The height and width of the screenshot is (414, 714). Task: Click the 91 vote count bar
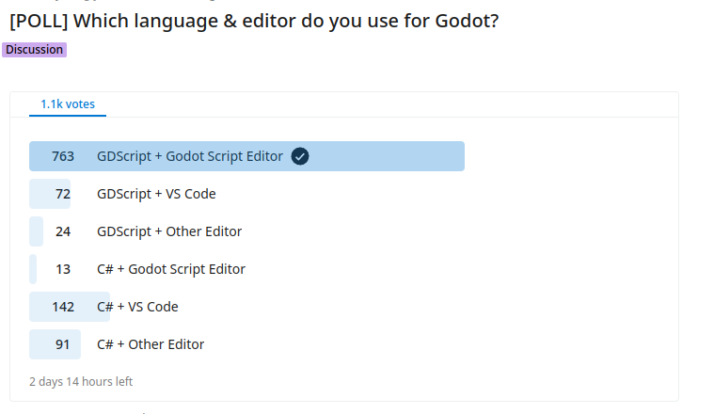tap(56, 344)
